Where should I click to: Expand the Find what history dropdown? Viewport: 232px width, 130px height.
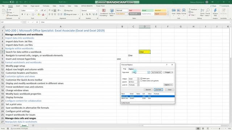click(148, 72)
